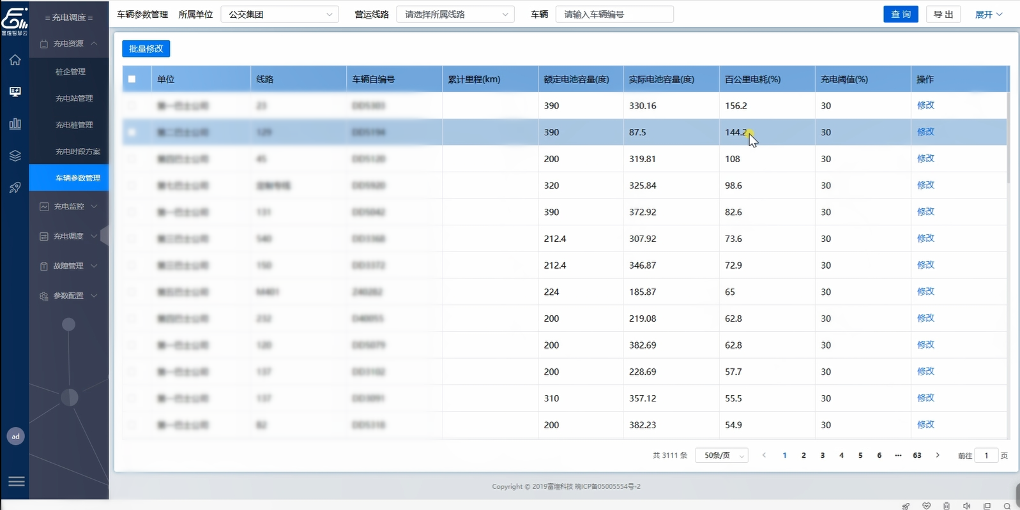Image resolution: width=1020 pixels, height=510 pixels.
Task: Go to next page arrow in pagination
Action: coord(938,455)
